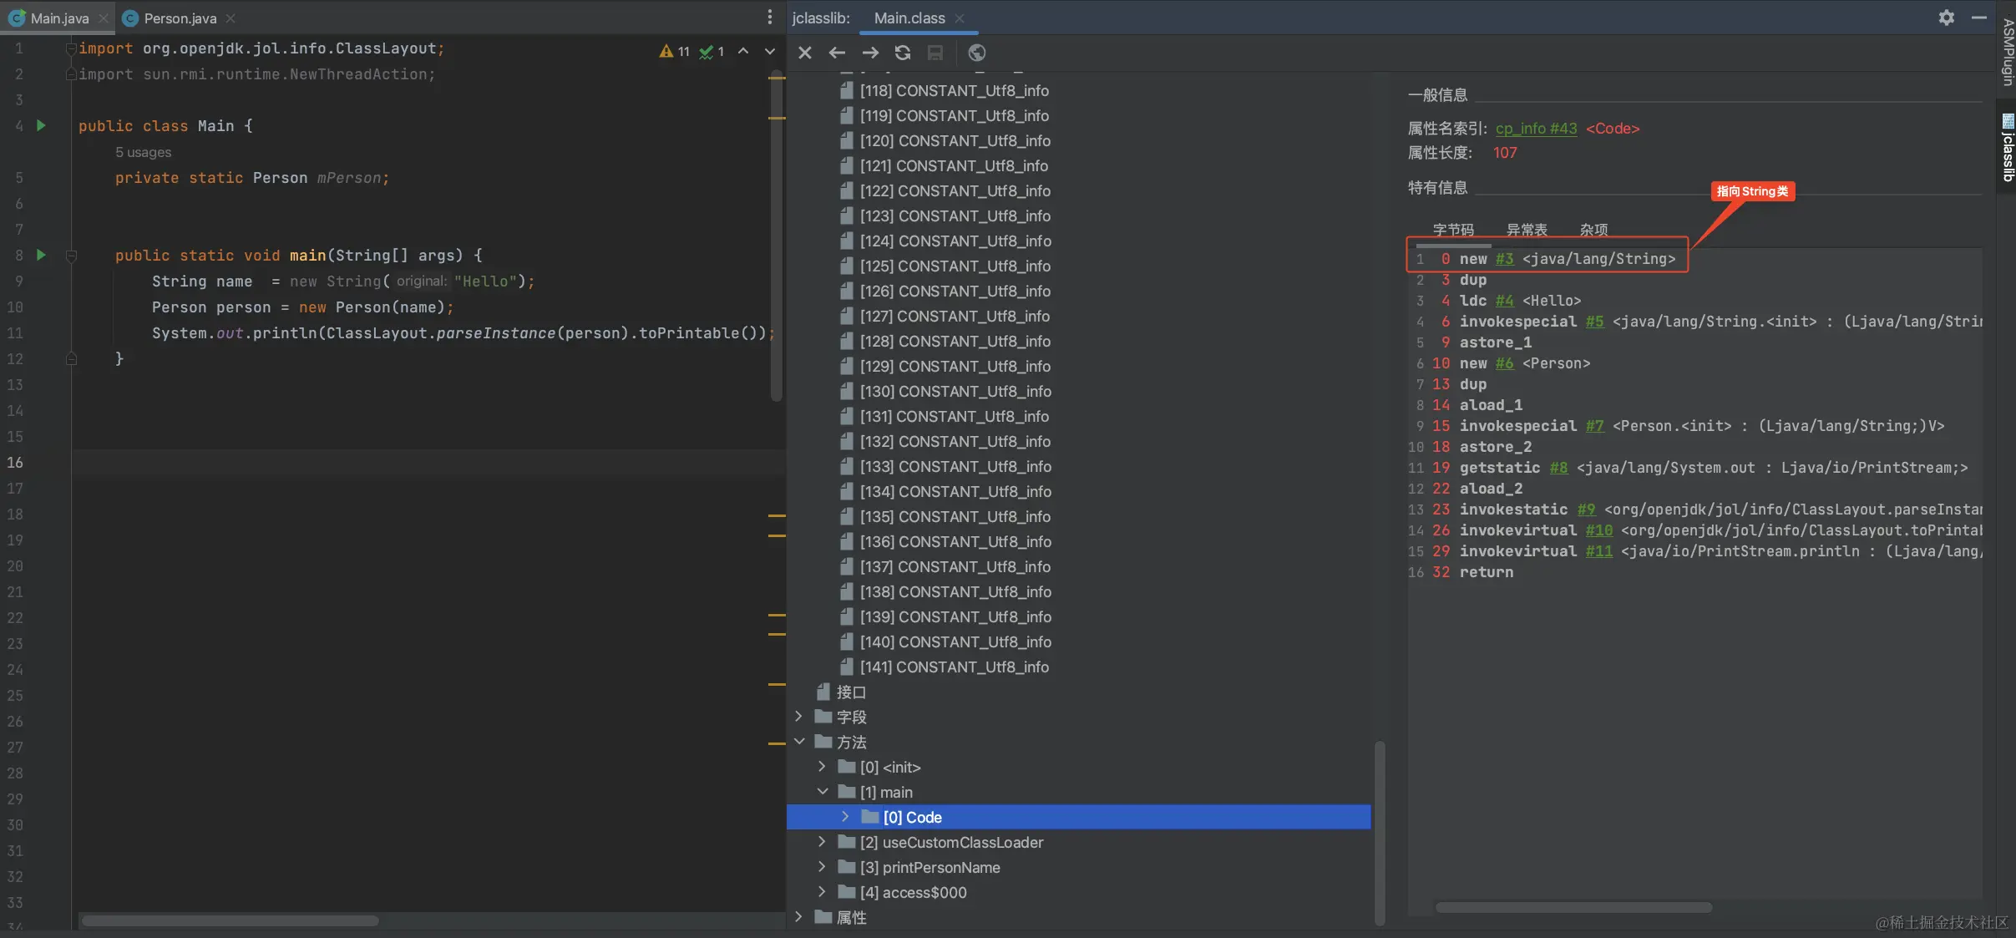Switch to the Person.java editor tab

pyautogui.click(x=180, y=18)
